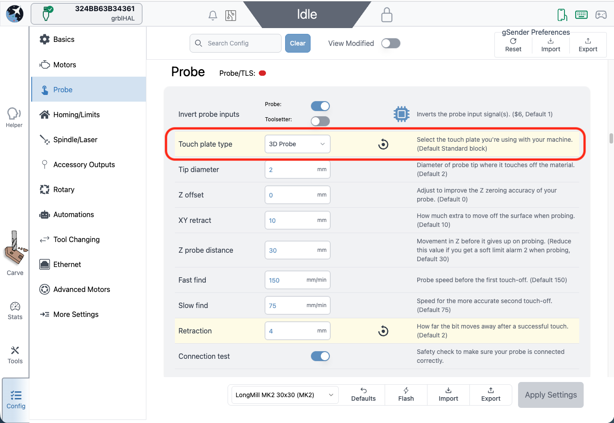Screen dimensions: 614x423
Task: Open the Touch plate type dropdown
Action: (297, 144)
